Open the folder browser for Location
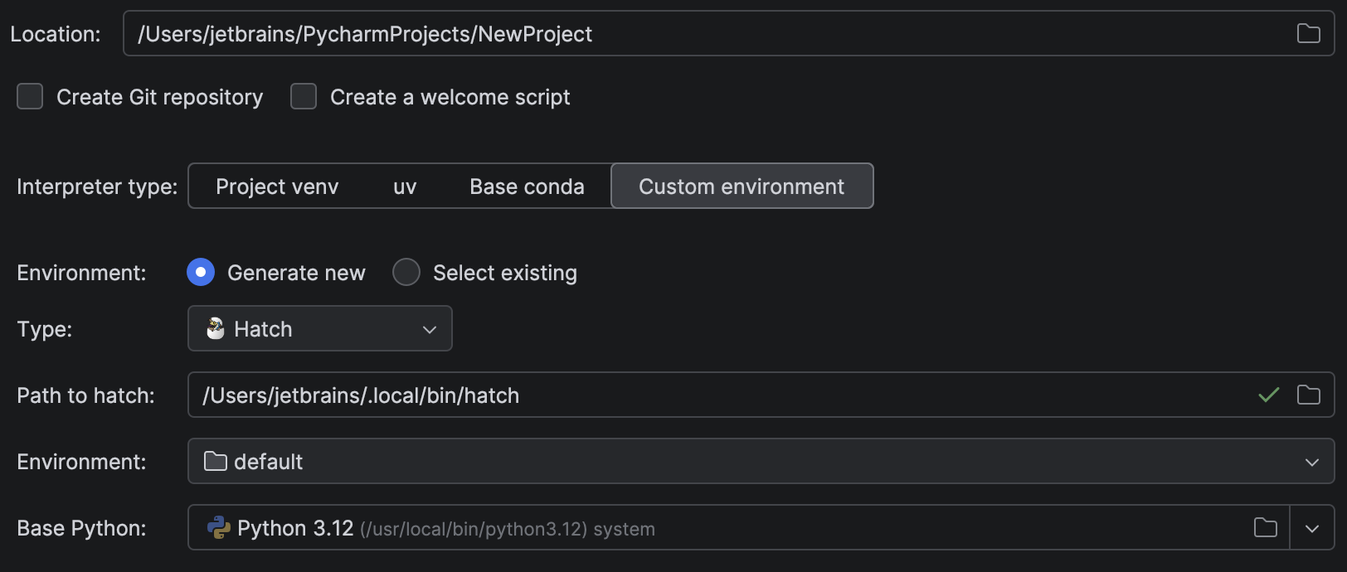The width and height of the screenshot is (1347, 572). click(1309, 33)
